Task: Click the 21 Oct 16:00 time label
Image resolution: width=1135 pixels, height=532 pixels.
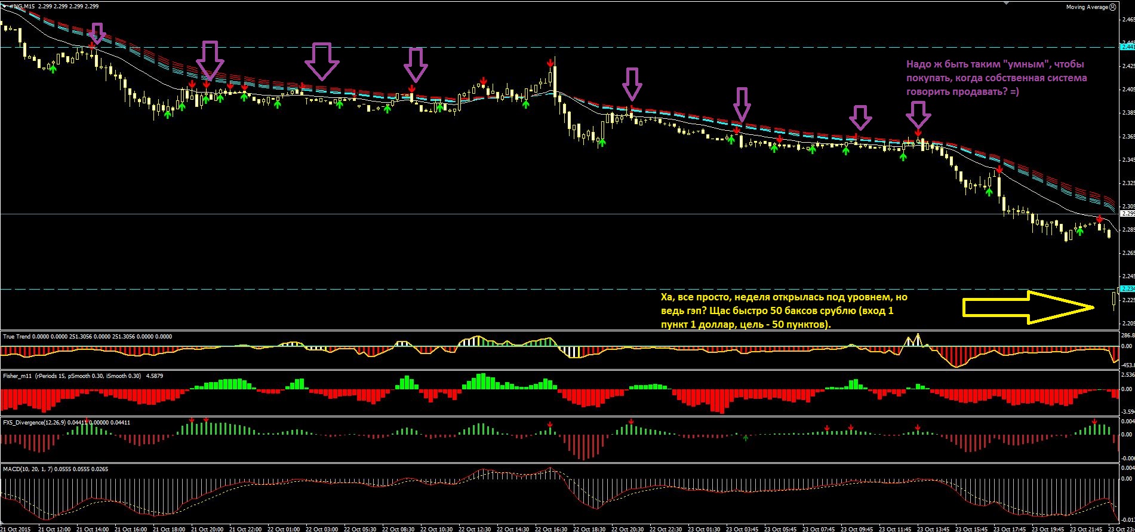Action: (131, 529)
